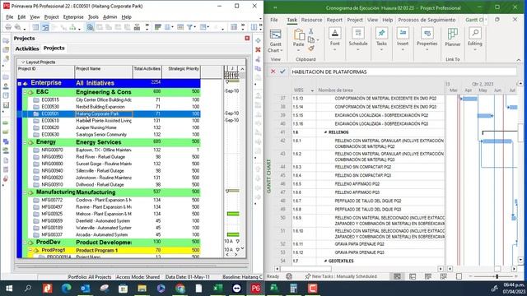Click the Group and Sort bars icon
This screenshot has height=296, width=527.
pos(158,27)
